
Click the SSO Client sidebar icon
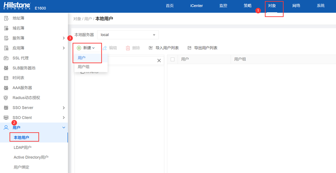pos(6,117)
